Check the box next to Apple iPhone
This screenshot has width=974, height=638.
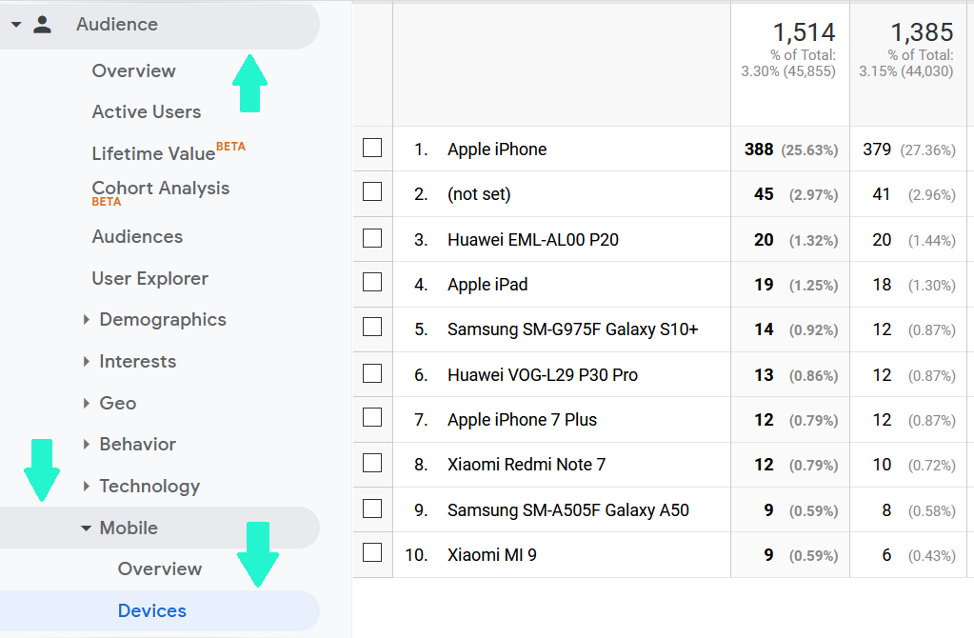click(371, 149)
